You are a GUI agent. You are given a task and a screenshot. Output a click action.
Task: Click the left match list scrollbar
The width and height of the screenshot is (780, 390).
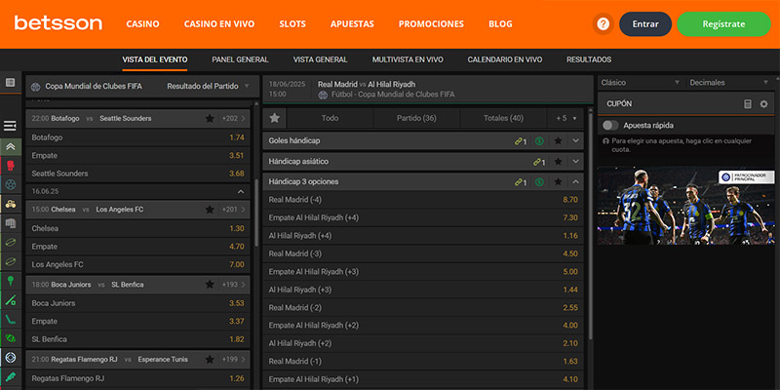256,213
